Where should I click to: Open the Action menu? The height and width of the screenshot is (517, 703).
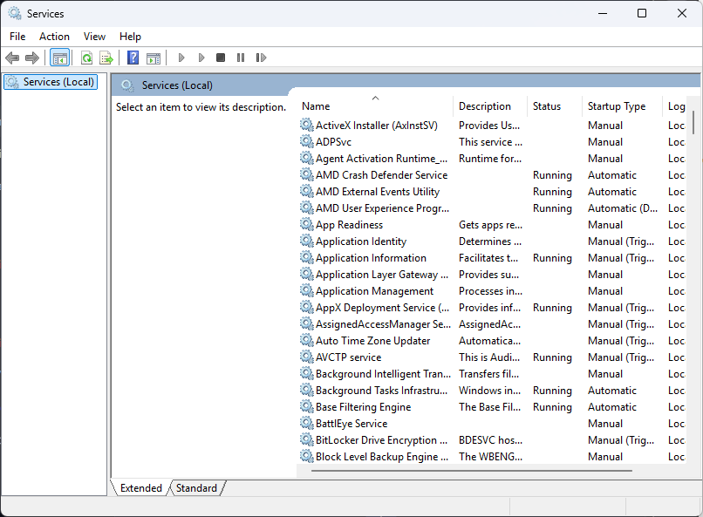coord(54,37)
